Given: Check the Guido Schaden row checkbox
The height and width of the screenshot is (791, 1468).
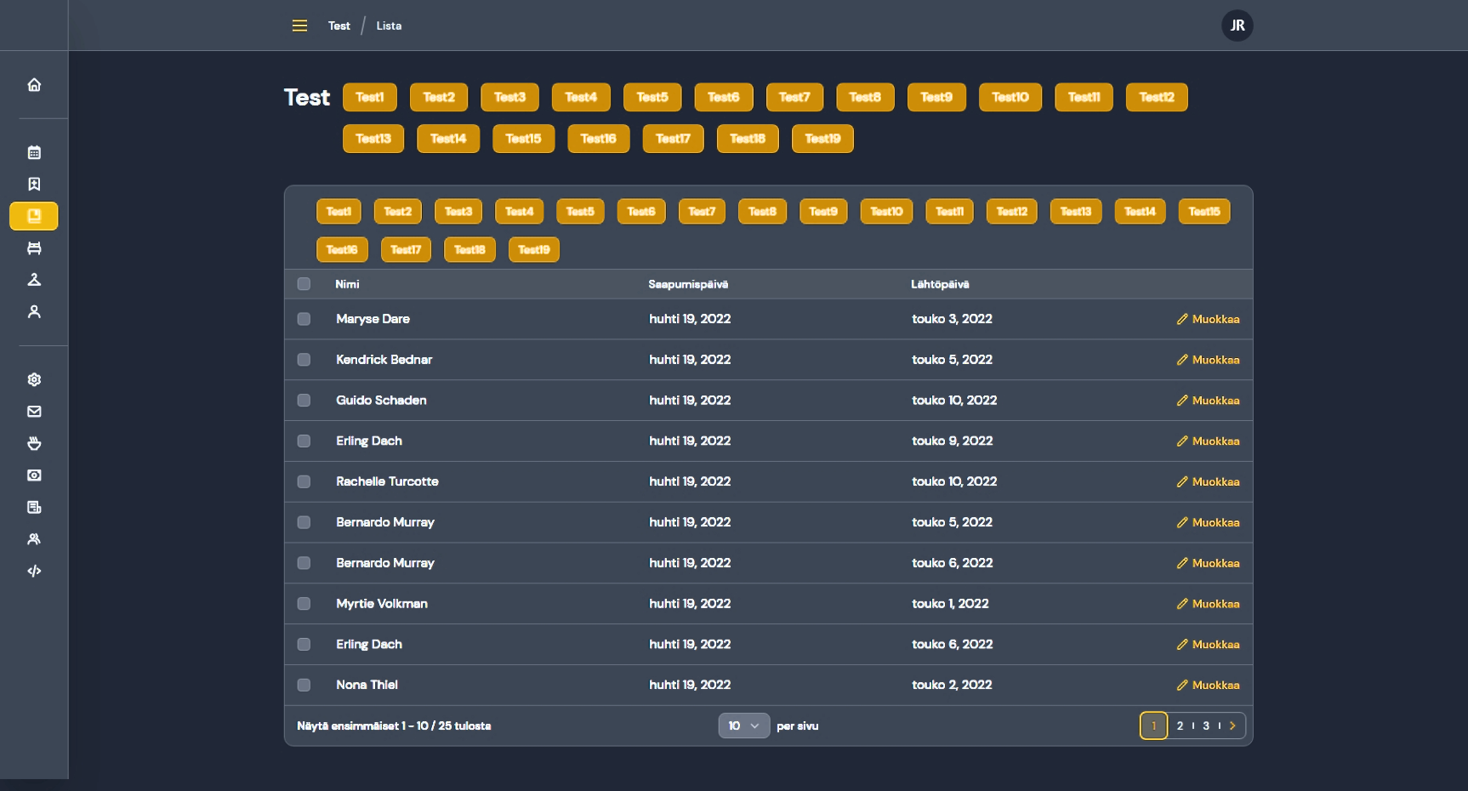Looking at the screenshot, I should tap(304, 401).
